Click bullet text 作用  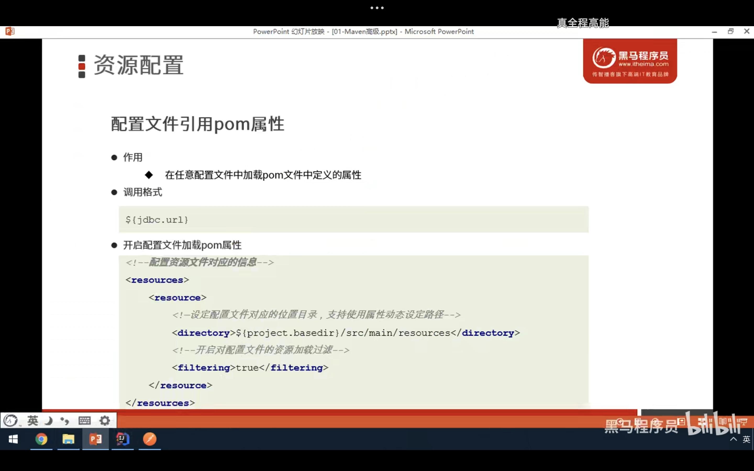coord(133,157)
